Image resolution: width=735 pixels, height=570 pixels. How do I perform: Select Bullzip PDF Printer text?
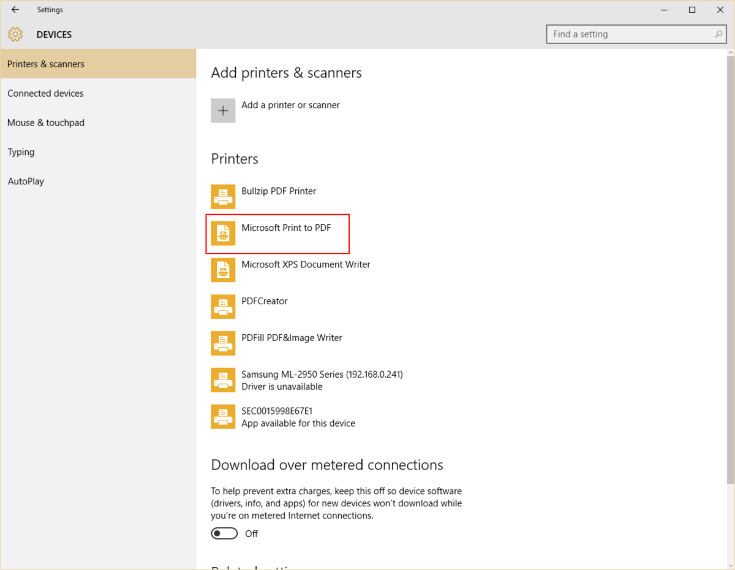(x=279, y=191)
